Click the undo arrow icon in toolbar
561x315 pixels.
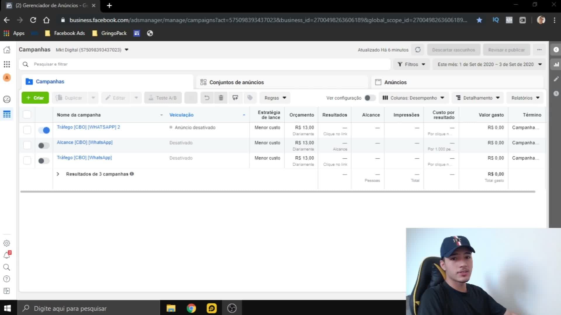(207, 98)
